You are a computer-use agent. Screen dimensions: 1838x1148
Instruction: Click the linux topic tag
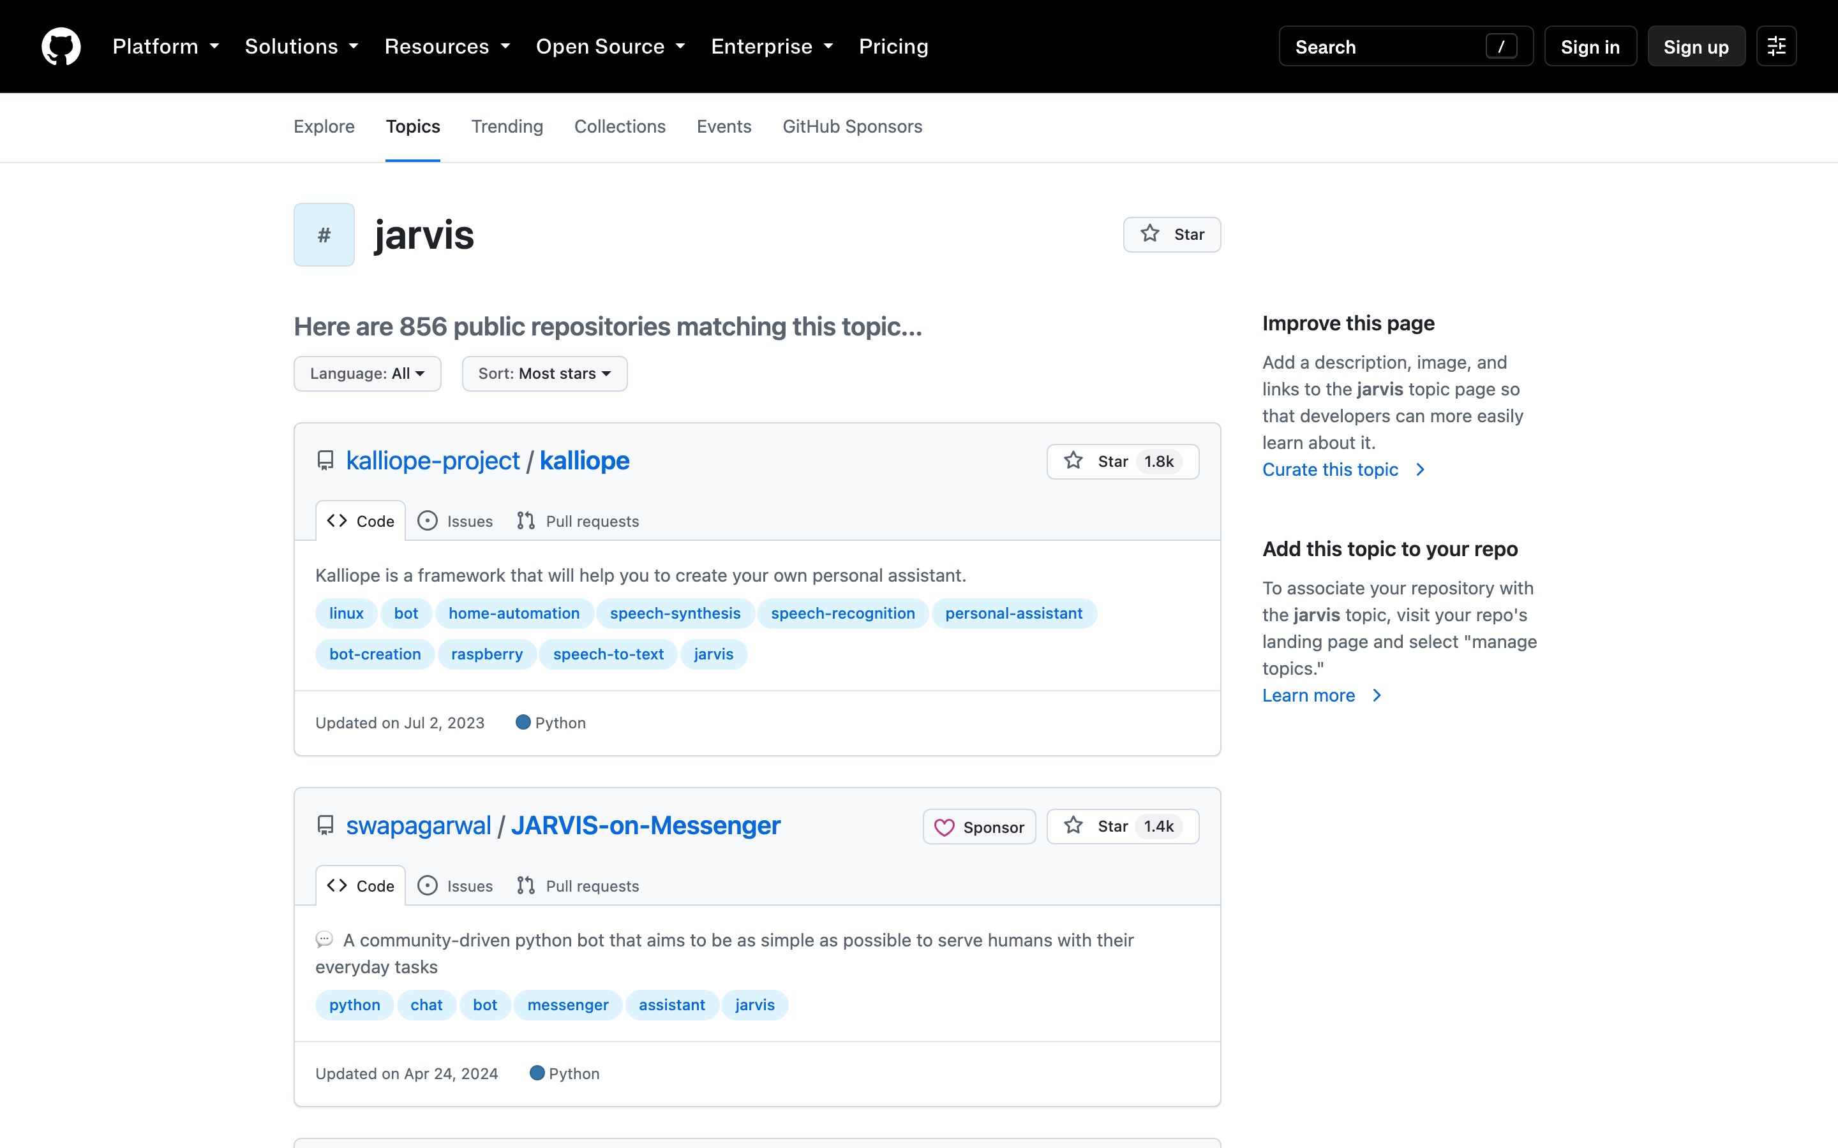tap(347, 614)
